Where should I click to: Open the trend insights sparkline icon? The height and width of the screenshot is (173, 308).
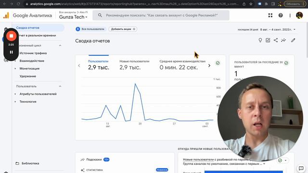(x=283, y=40)
